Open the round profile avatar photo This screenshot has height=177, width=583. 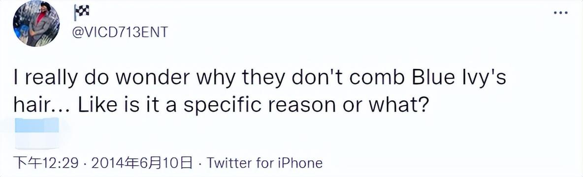[x=36, y=24]
